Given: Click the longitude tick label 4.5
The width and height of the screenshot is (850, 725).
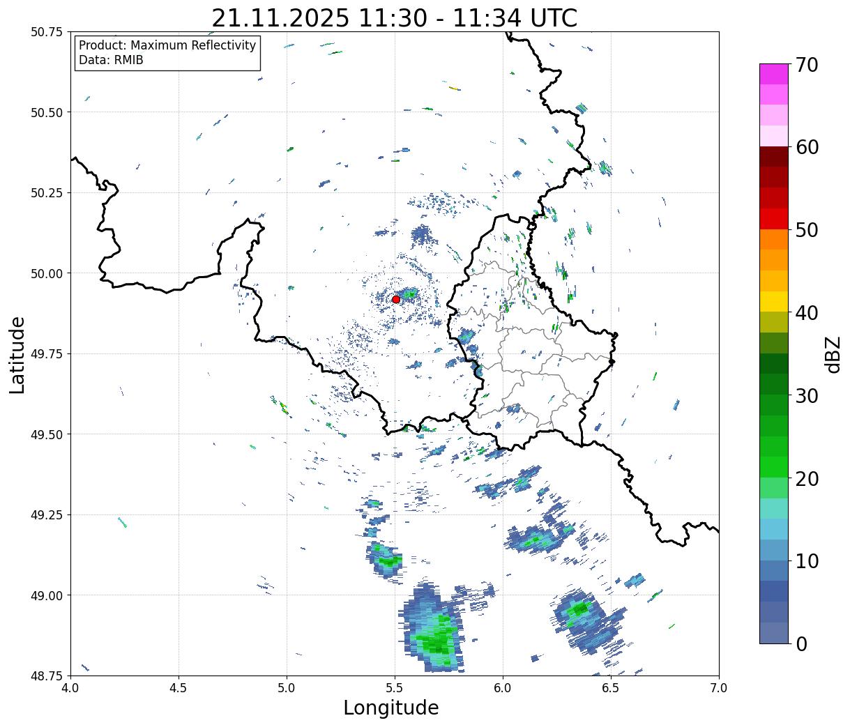Looking at the screenshot, I should pos(179,687).
